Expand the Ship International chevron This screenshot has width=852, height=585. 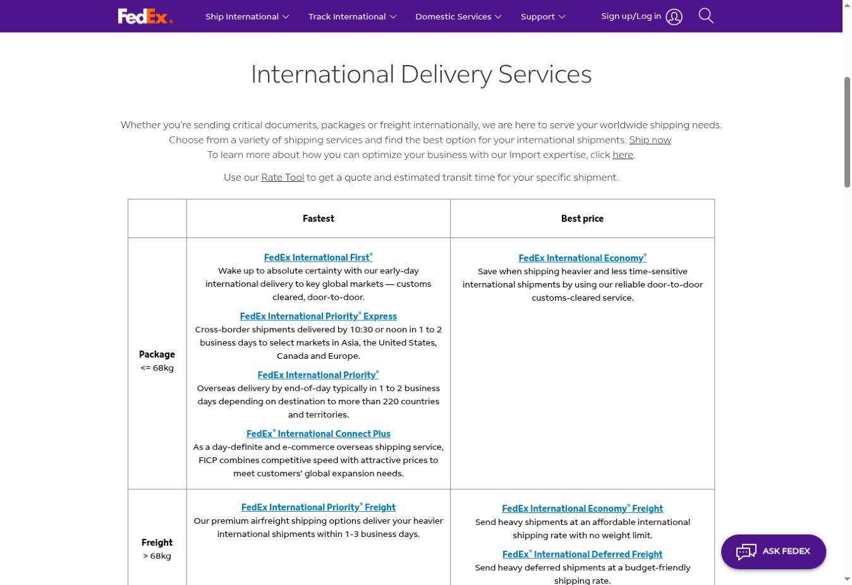[286, 17]
